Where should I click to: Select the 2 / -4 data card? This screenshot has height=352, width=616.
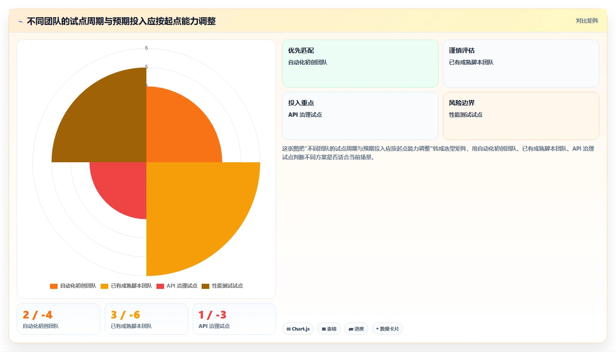(58, 319)
